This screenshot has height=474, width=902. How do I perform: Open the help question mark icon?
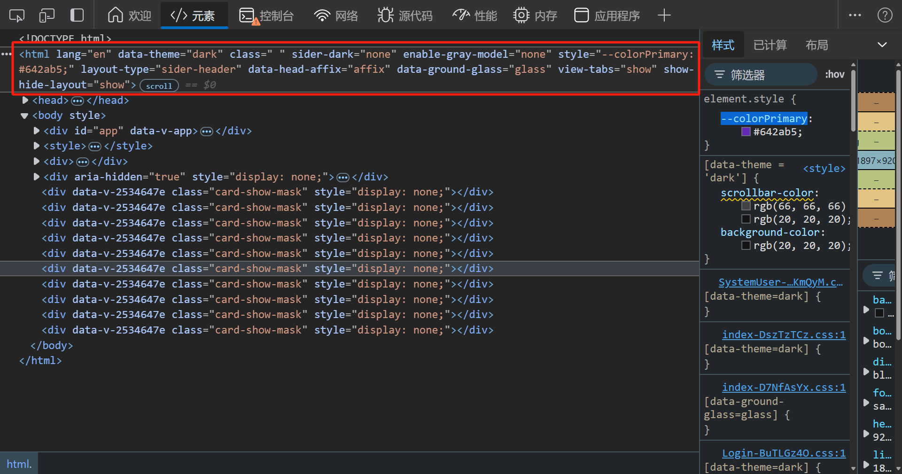(885, 16)
